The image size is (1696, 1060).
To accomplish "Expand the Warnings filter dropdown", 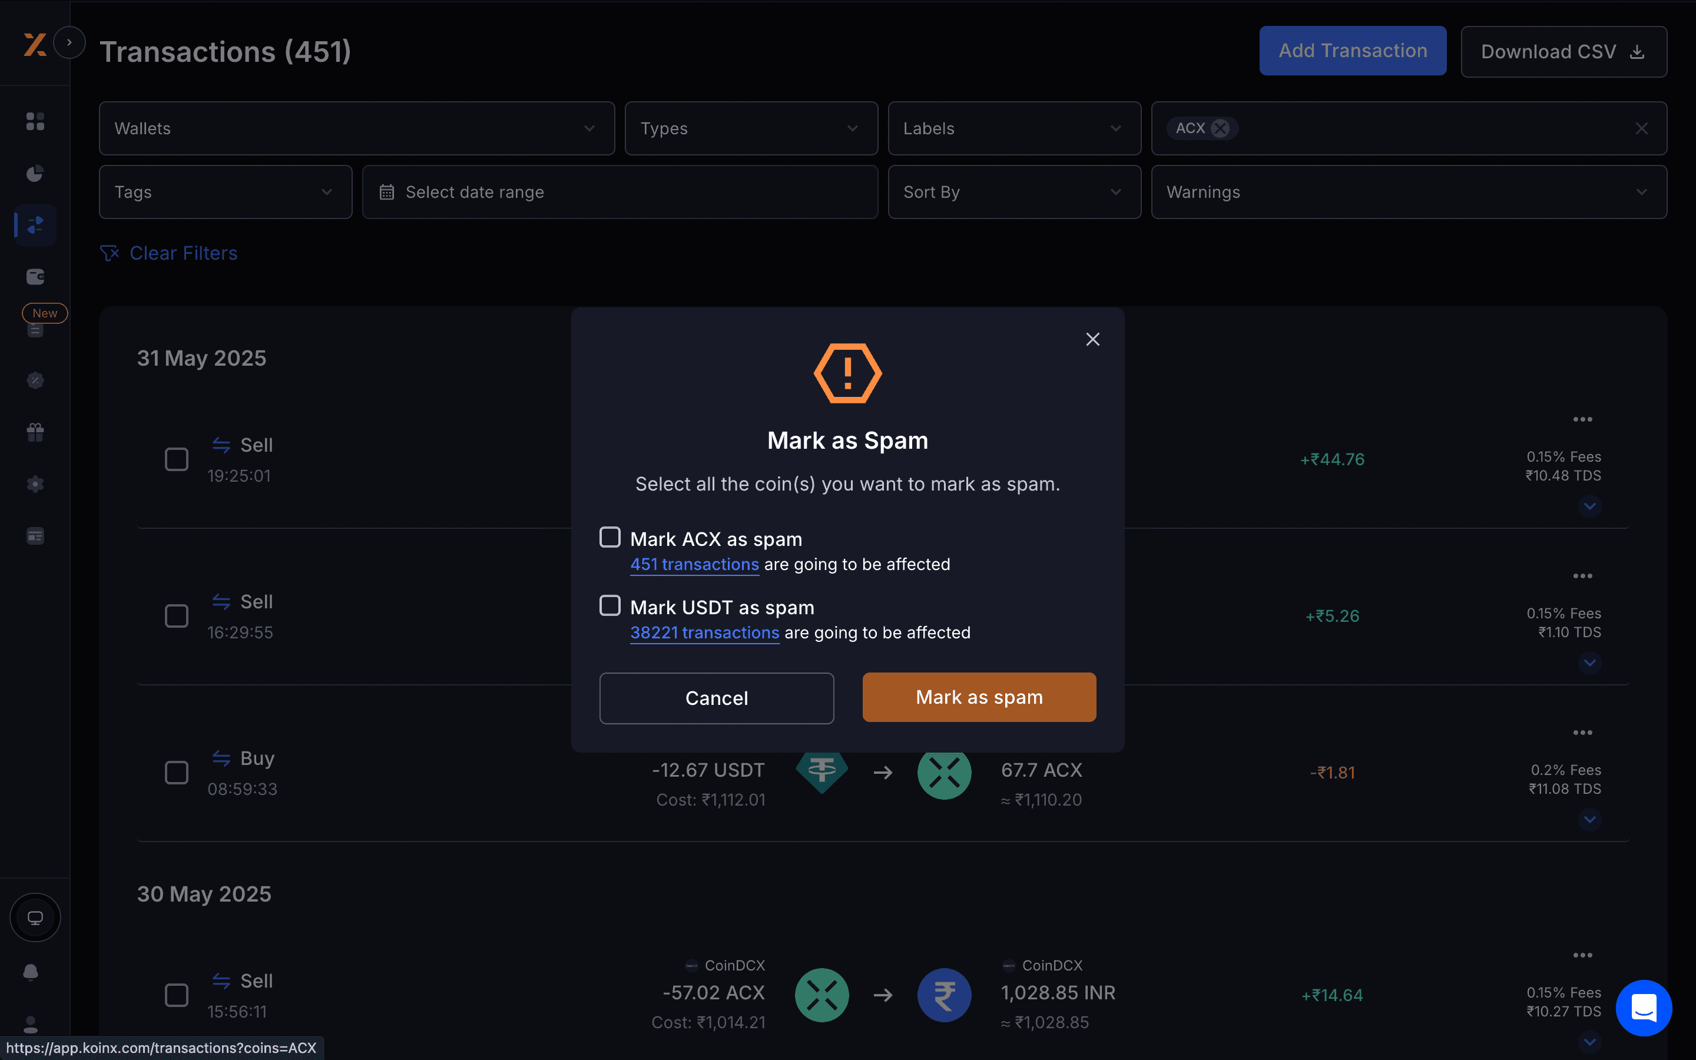I will [x=1408, y=192].
